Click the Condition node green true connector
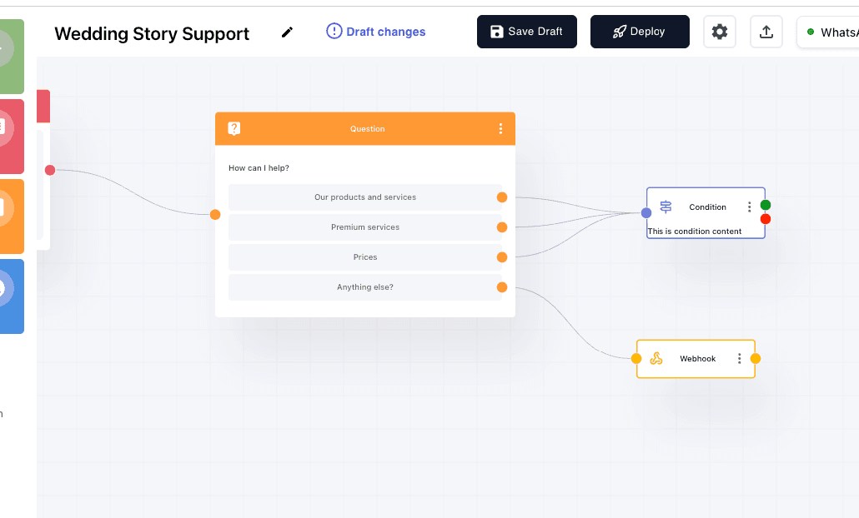This screenshot has height=518, width=859. (766, 205)
